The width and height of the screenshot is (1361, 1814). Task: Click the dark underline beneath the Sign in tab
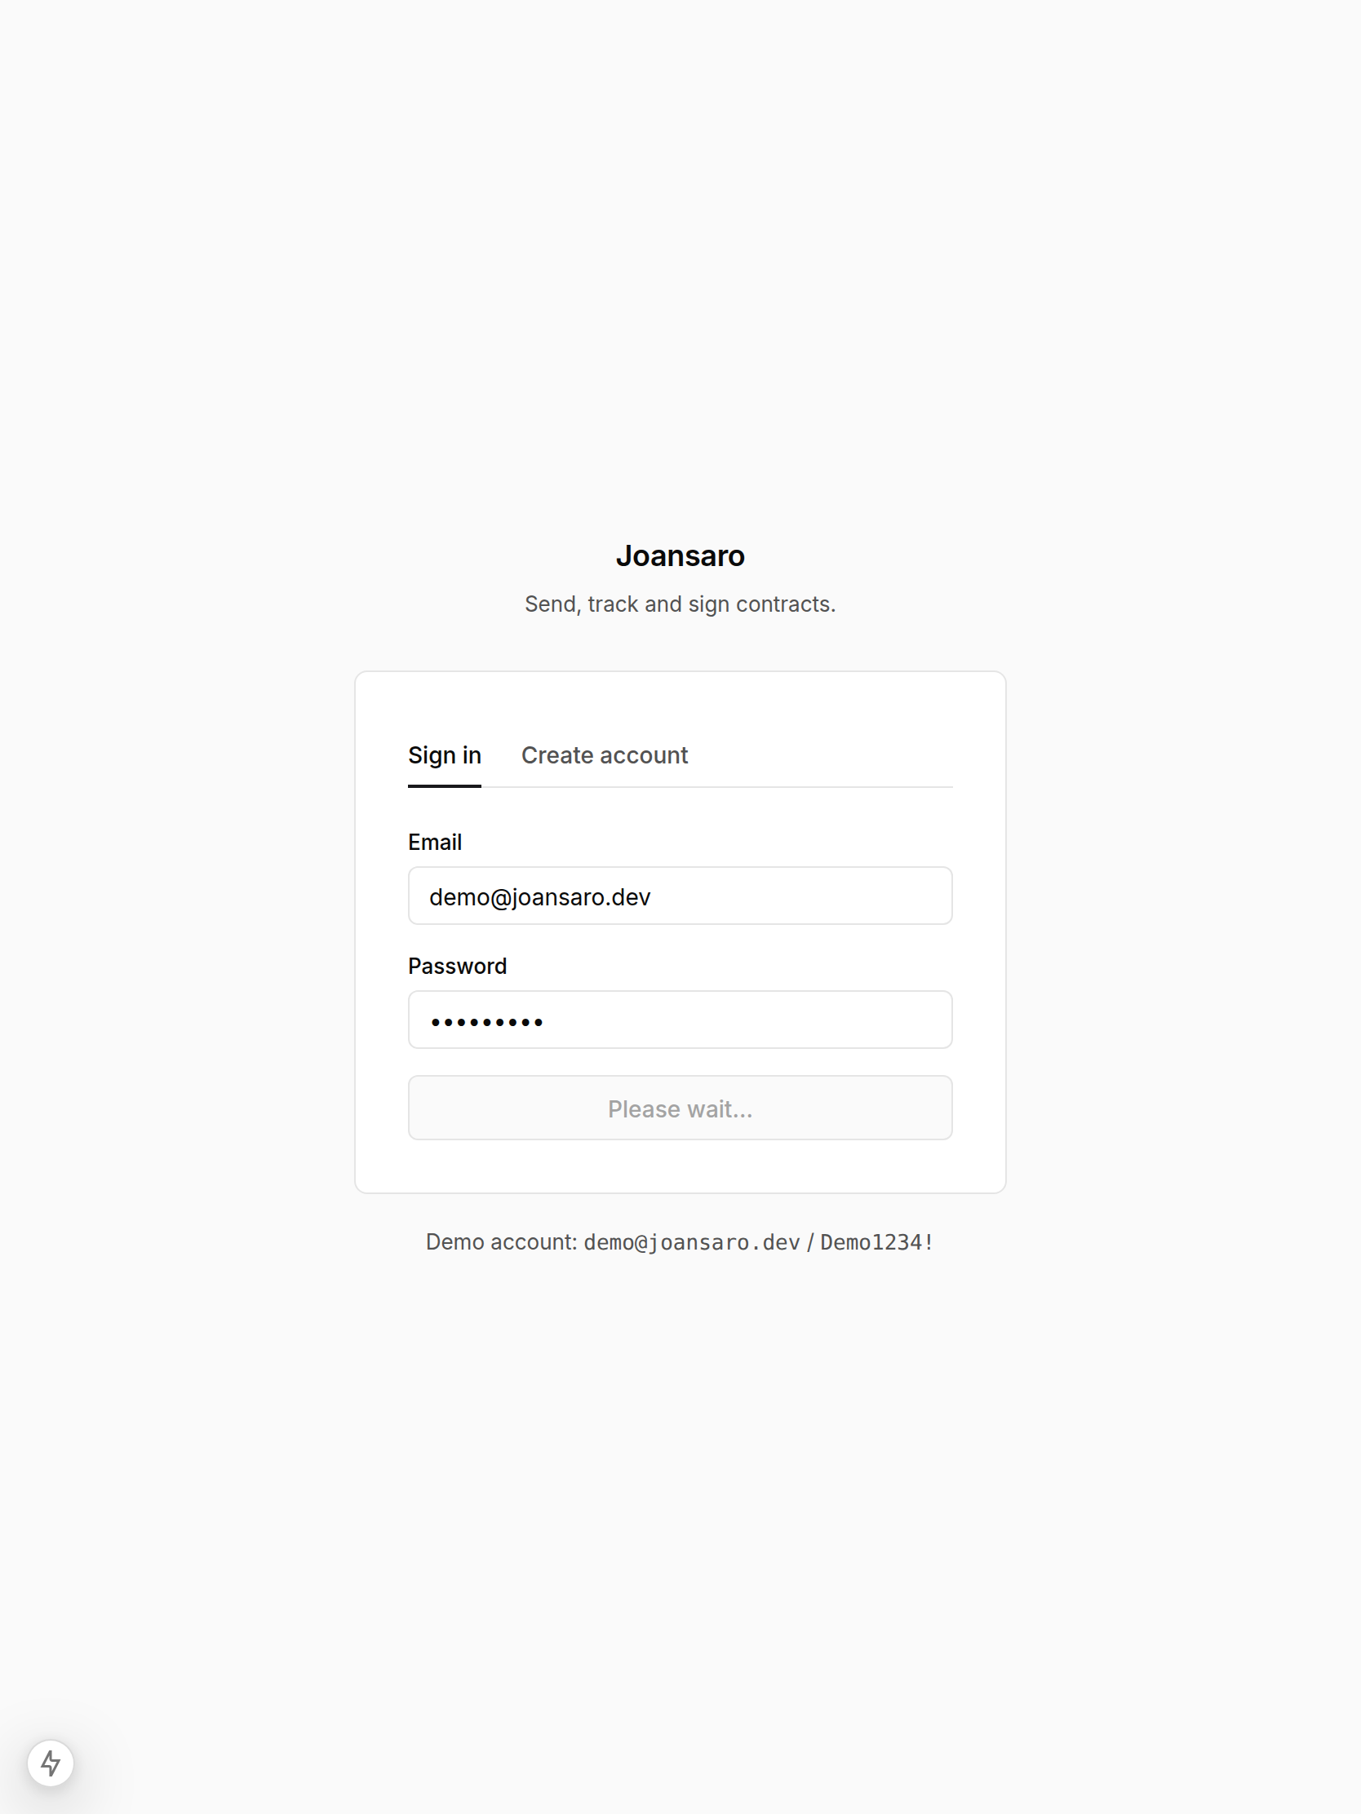click(x=445, y=785)
